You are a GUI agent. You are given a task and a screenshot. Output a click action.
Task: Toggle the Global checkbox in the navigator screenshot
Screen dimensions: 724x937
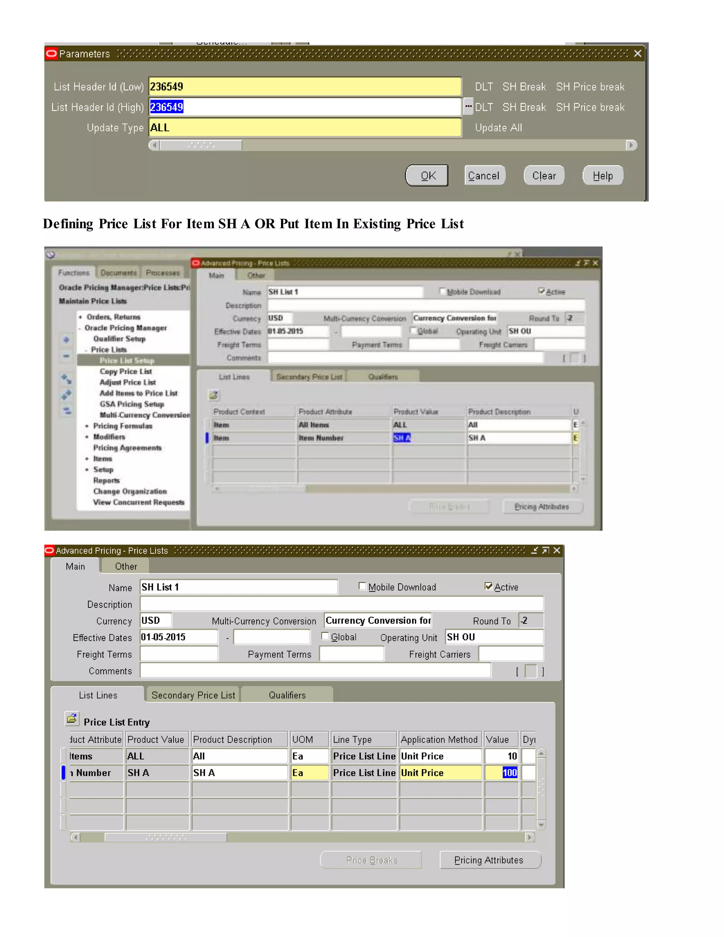point(413,330)
